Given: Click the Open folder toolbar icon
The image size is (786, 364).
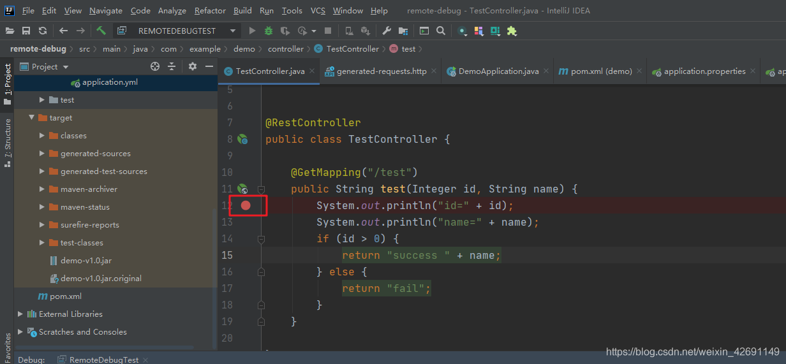Looking at the screenshot, I should coord(10,31).
